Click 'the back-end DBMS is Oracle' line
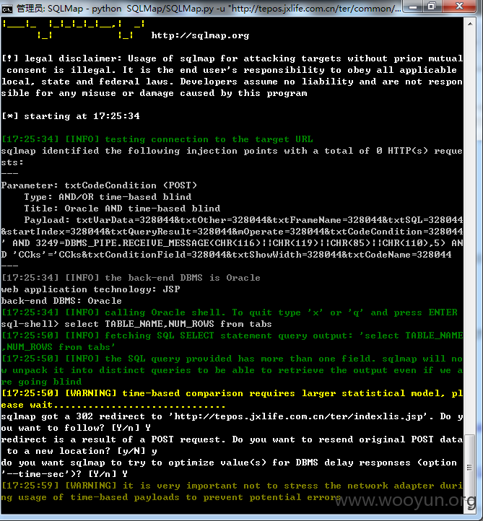This screenshot has width=483, height=521. [x=131, y=277]
